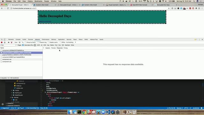Viewport: 204px width, 115px height.
Task: Enable Preserve log checkbox
Action: tap(38, 42)
